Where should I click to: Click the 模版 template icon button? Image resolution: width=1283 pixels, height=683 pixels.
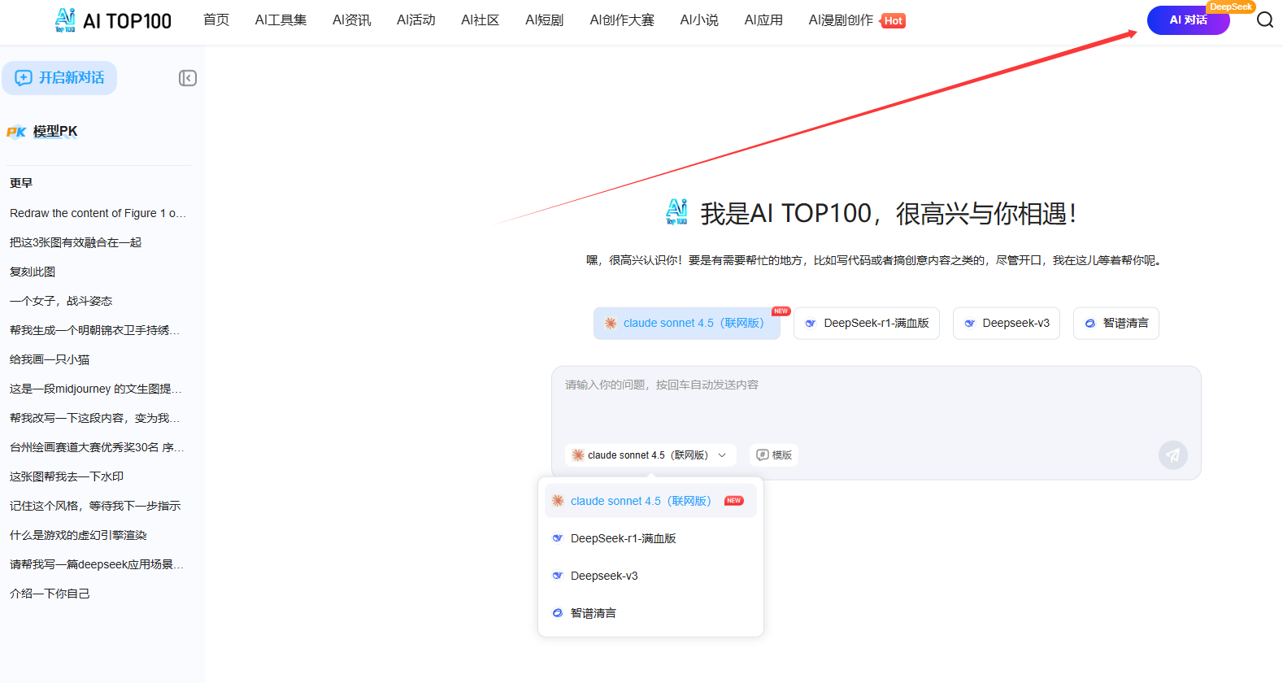pos(774,455)
